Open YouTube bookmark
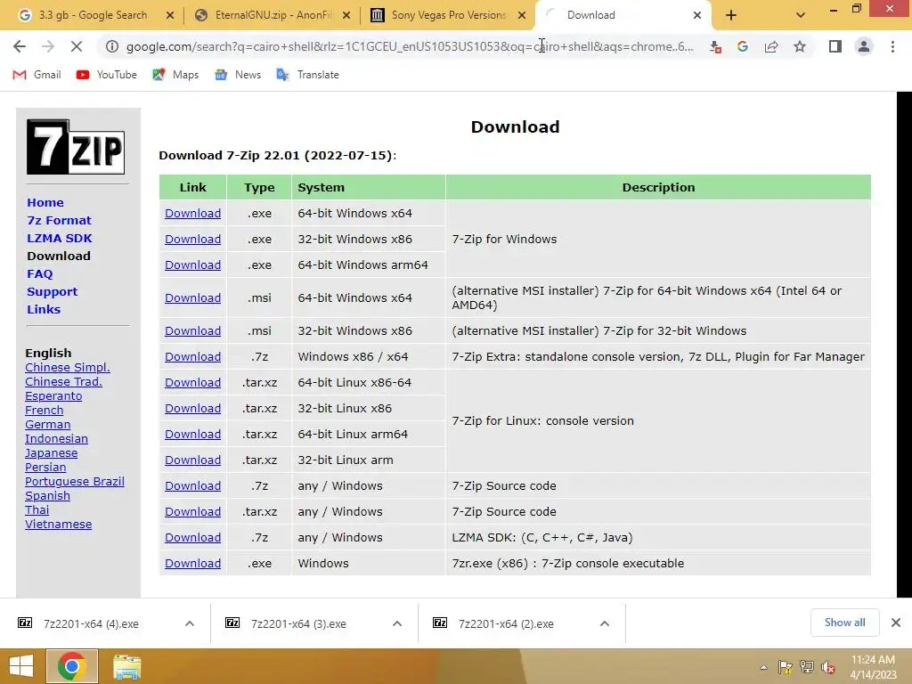This screenshot has width=912, height=684. point(107,75)
